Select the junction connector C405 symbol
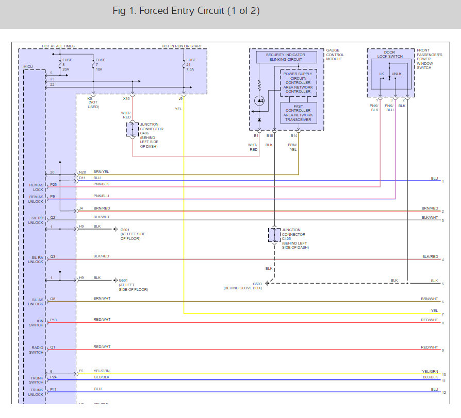The image size is (461, 418). pos(274,235)
